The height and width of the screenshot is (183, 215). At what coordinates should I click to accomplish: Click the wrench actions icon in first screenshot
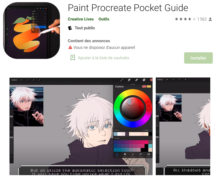(21, 80)
